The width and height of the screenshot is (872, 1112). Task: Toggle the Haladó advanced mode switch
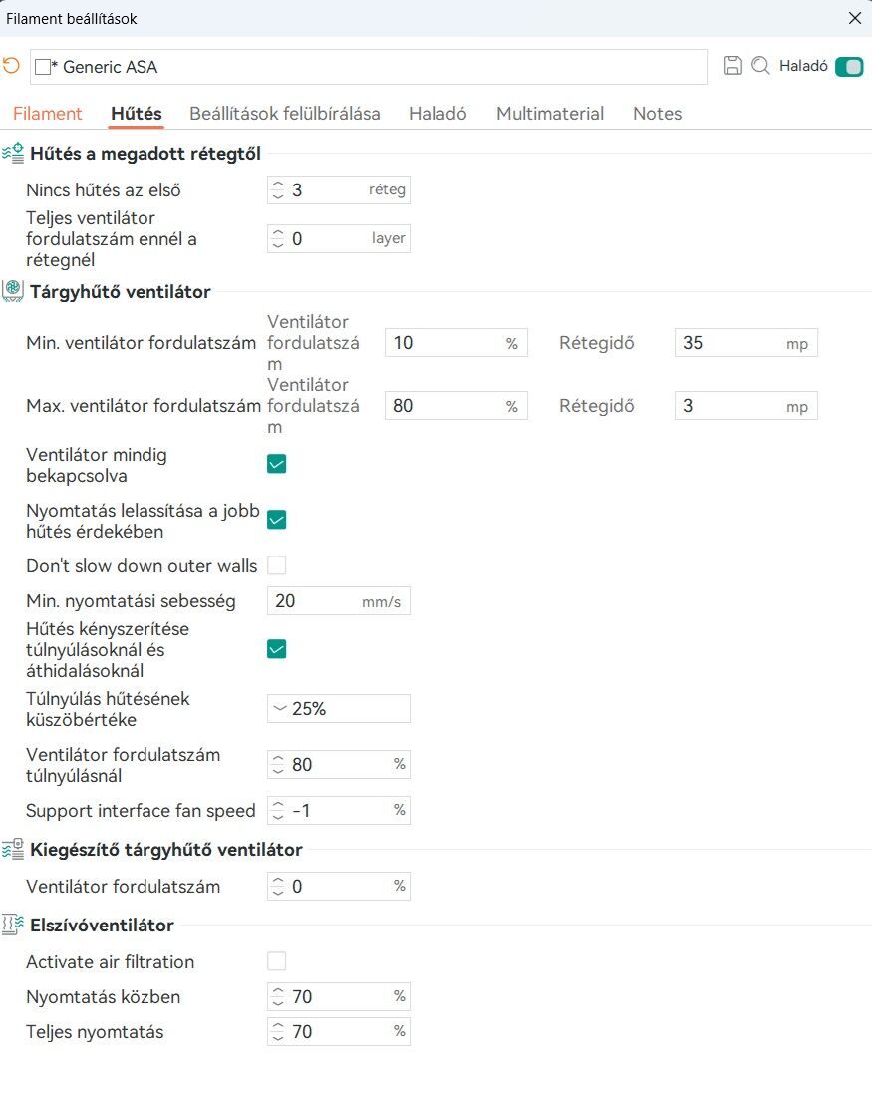pyautogui.click(x=849, y=67)
